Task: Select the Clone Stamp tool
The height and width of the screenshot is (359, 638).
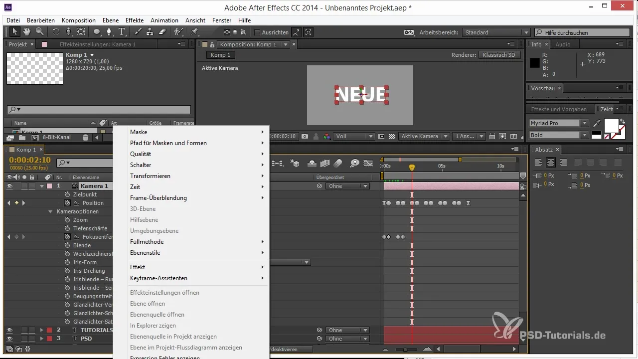Action: tap(150, 32)
